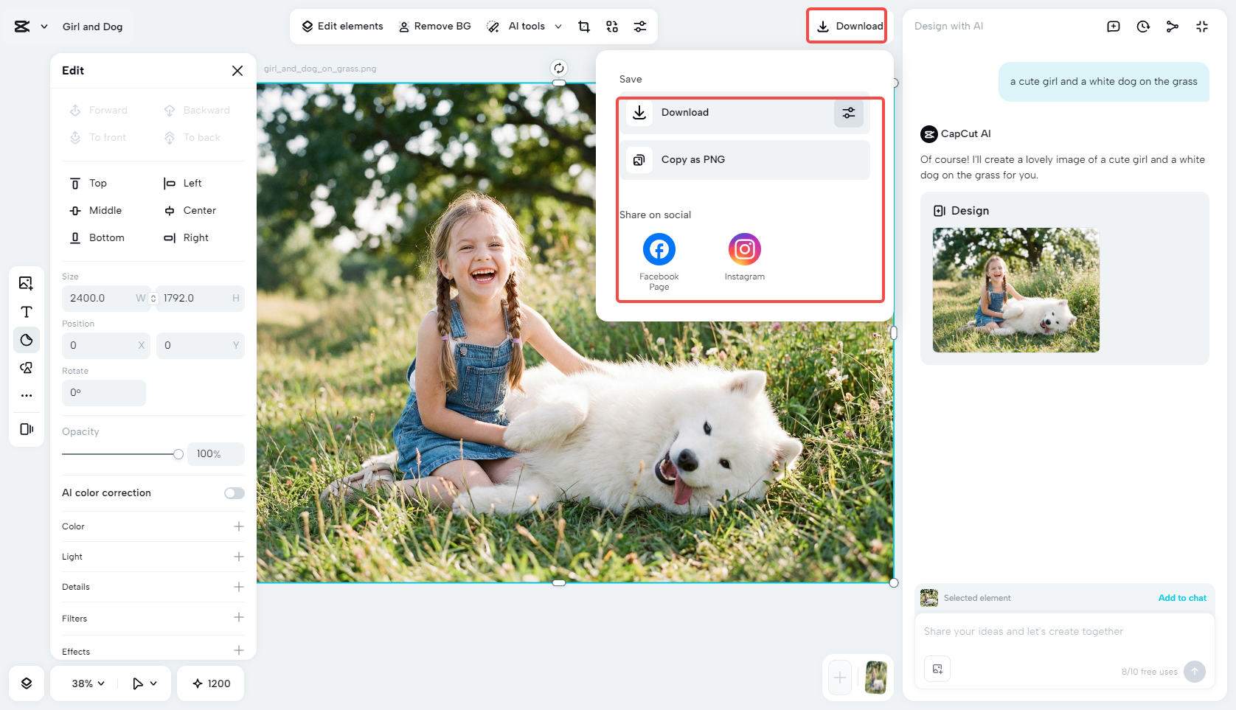Viewport: 1236px width, 710px height.
Task: Open the 38% zoom level dropdown
Action: coord(88,683)
